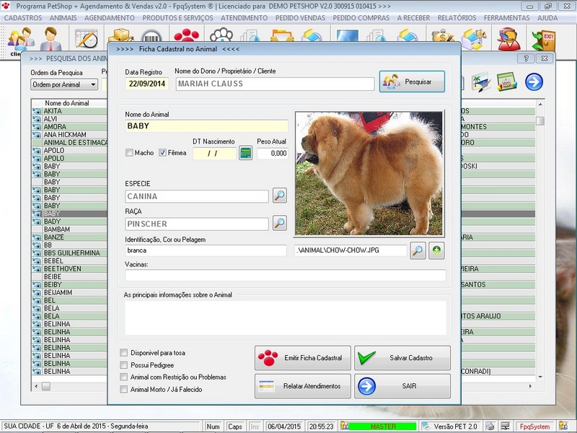Open the Ordem por Animal dropdown
Screen dimensions: 577x433
pyautogui.click(x=64, y=84)
